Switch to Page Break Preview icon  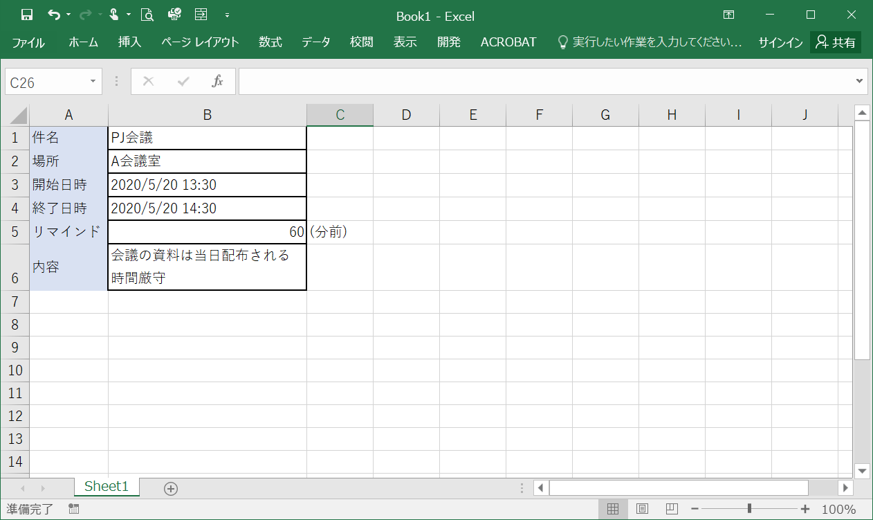tap(671, 509)
